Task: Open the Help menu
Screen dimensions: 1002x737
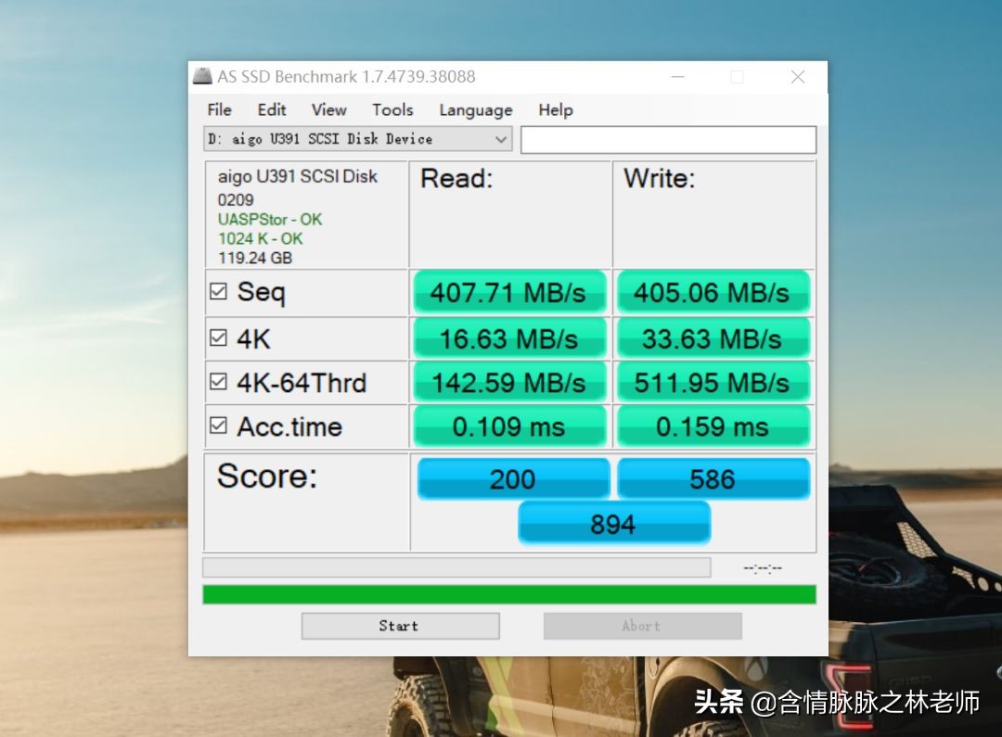Action: [555, 110]
